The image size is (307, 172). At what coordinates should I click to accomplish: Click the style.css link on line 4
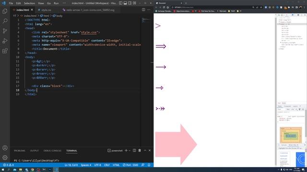click(89, 32)
